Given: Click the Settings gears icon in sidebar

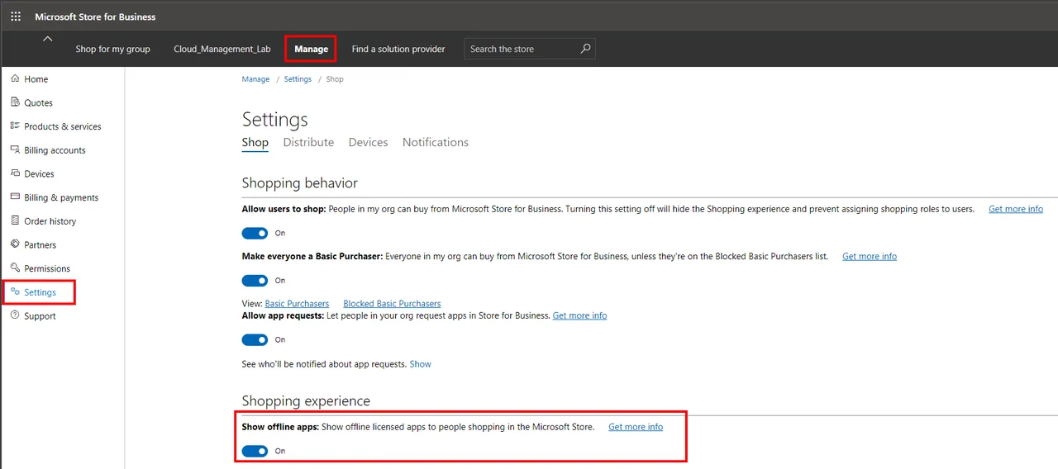Looking at the screenshot, I should pyautogui.click(x=15, y=292).
